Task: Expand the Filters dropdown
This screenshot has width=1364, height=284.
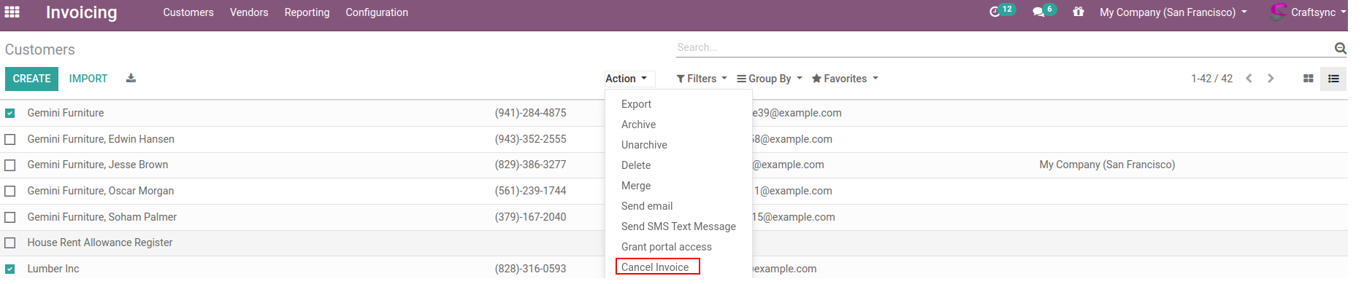Action: point(702,79)
